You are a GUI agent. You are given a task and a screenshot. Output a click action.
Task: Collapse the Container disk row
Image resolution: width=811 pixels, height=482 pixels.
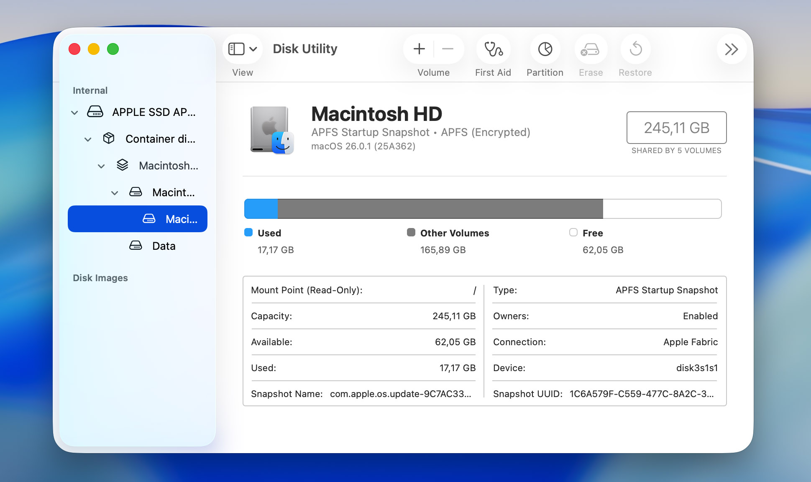[88, 139]
